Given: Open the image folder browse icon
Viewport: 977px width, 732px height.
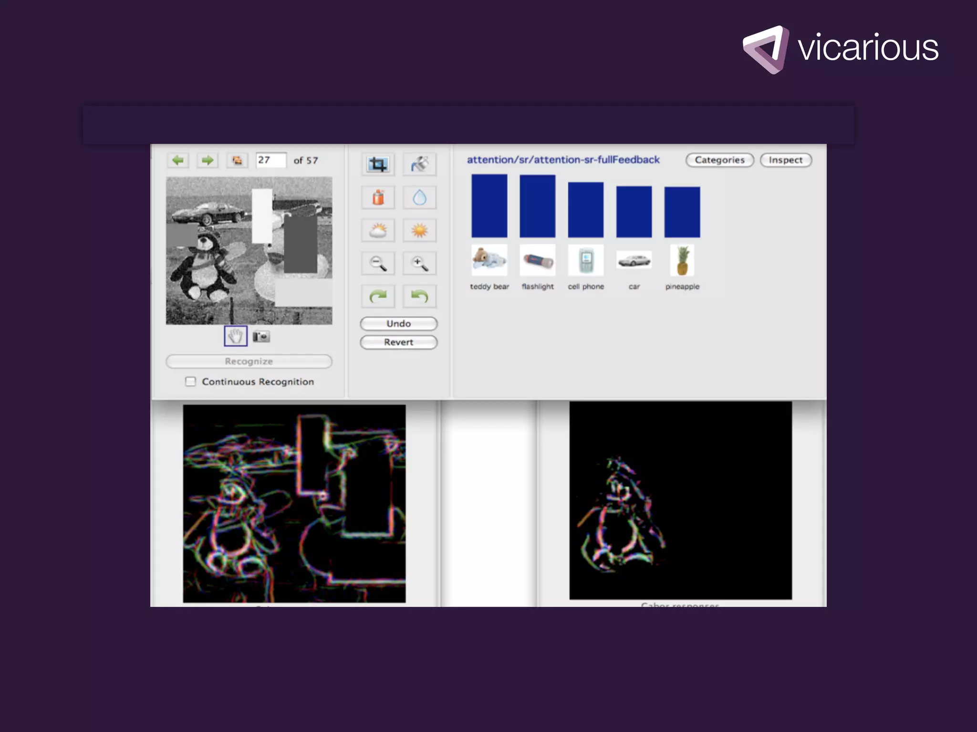Looking at the screenshot, I should coord(237,160).
